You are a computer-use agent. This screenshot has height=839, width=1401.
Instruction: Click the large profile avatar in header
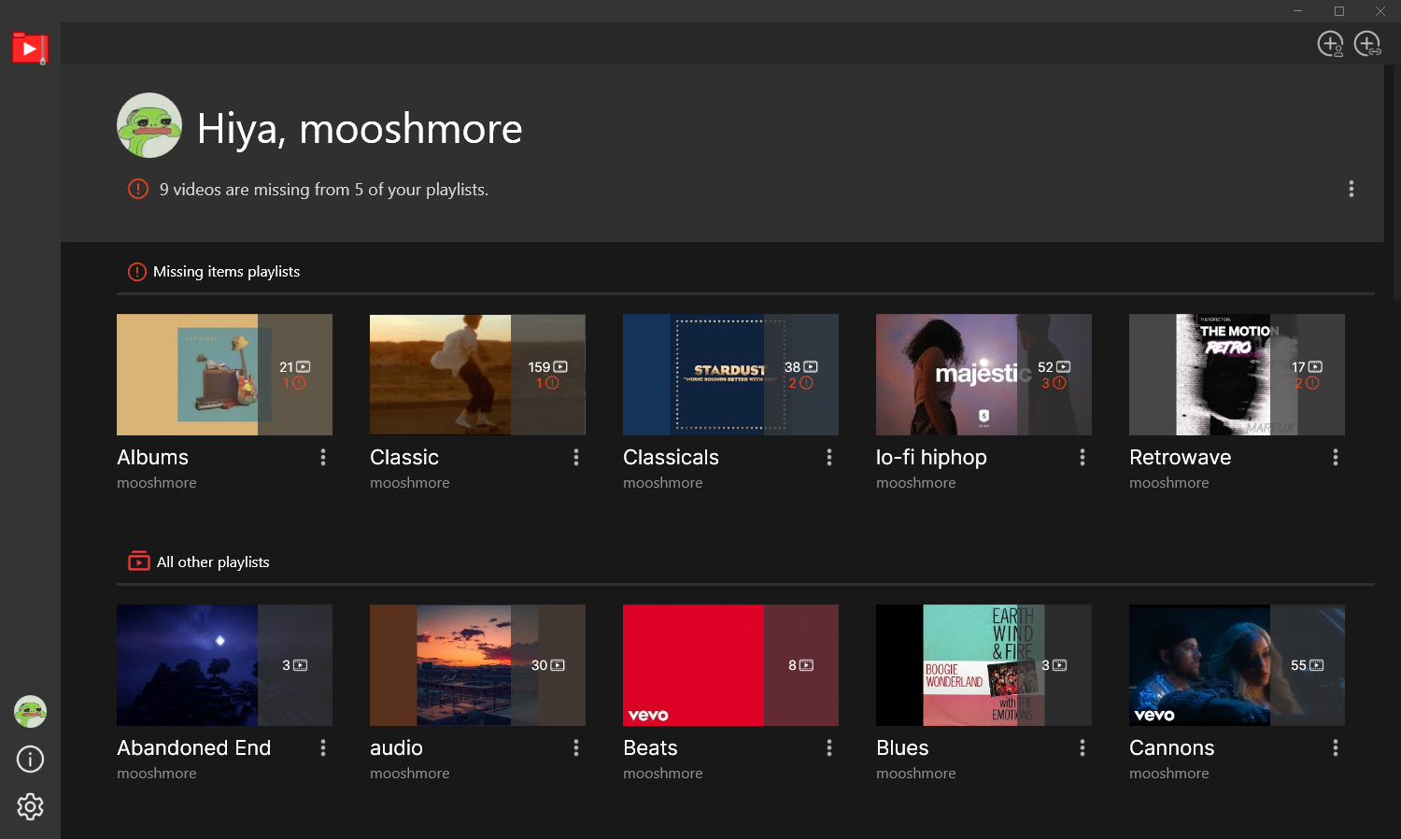click(x=149, y=125)
